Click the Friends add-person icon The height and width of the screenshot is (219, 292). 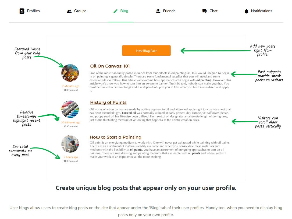pyautogui.click(x=158, y=11)
